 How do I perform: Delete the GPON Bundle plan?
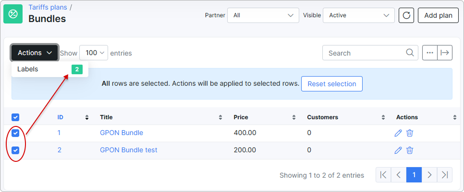(410, 133)
